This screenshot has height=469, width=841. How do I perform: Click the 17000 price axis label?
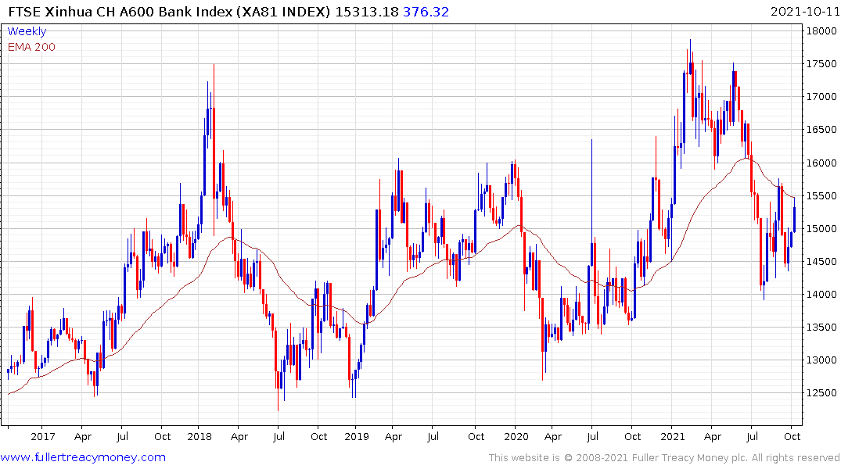click(x=821, y=97)
